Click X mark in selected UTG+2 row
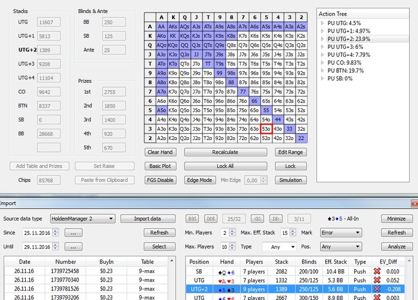 [377, 289]
